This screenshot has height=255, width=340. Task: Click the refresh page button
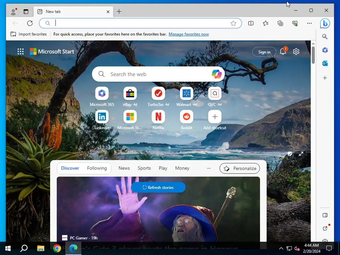point(30,23)
